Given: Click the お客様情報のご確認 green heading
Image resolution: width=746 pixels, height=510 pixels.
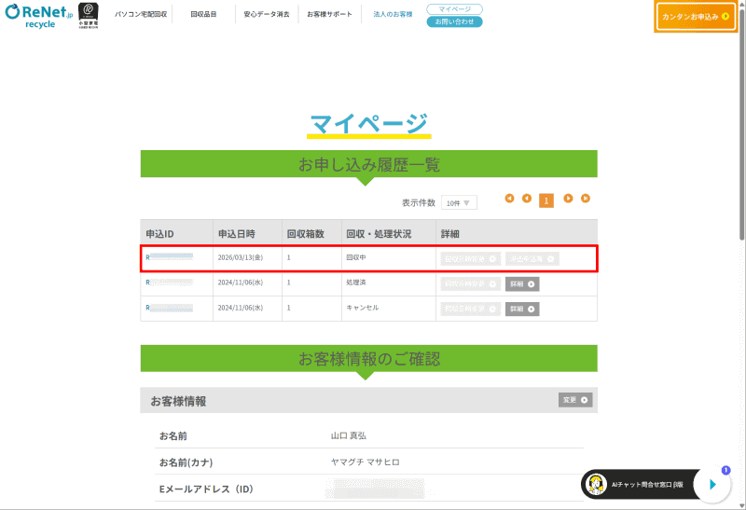Looking at the screenshot, I should pyautogui.click(x=368, y=359).
